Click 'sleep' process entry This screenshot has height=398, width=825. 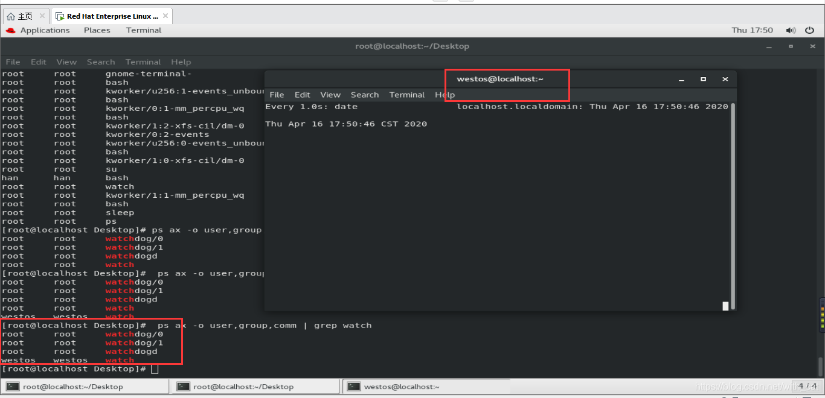point(120,212)
